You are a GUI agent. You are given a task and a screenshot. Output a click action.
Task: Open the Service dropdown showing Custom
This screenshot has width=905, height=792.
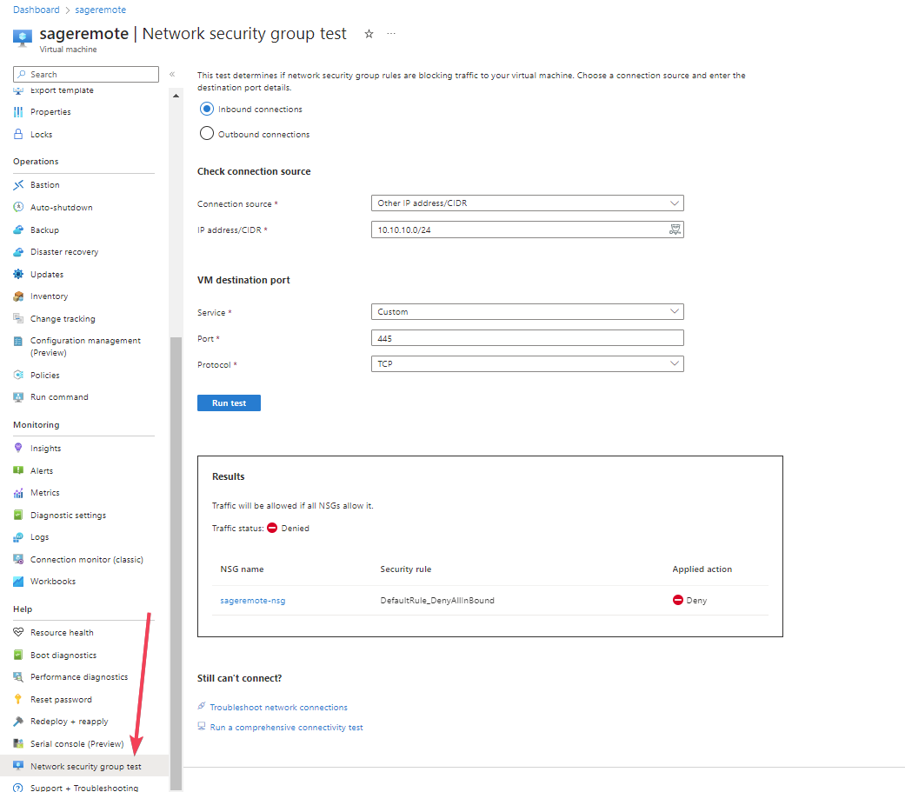point(527,311)
